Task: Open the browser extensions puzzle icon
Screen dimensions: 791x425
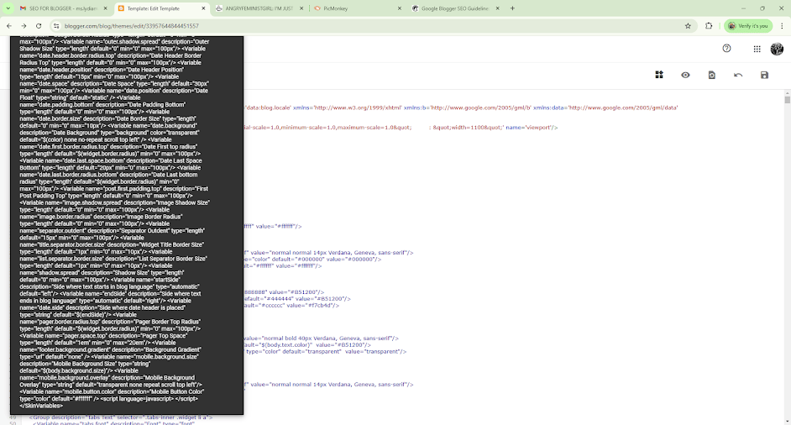Action: point(710,26)
